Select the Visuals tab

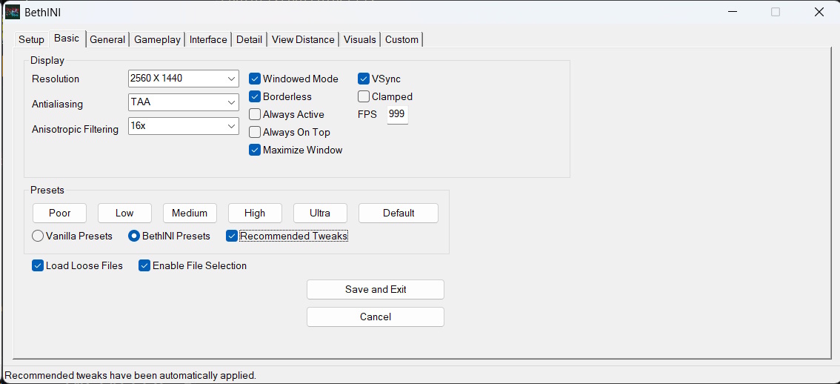coord(359,40)
